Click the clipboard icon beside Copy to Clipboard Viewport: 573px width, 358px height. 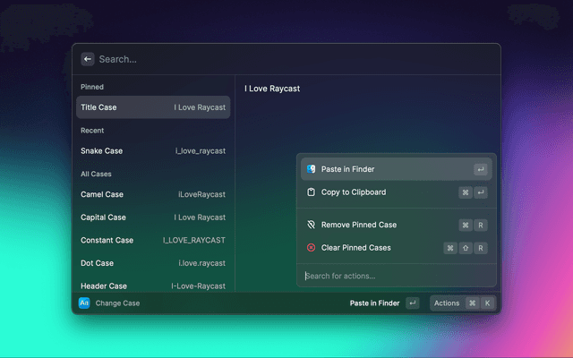pyautogui.click(x=311, y=192)
